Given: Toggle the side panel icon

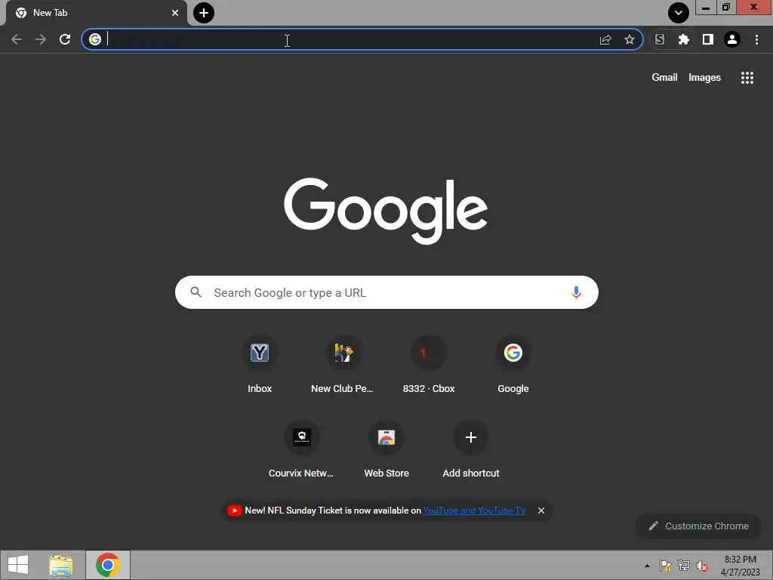Looking at the screenshot, I should pos(708,39).
